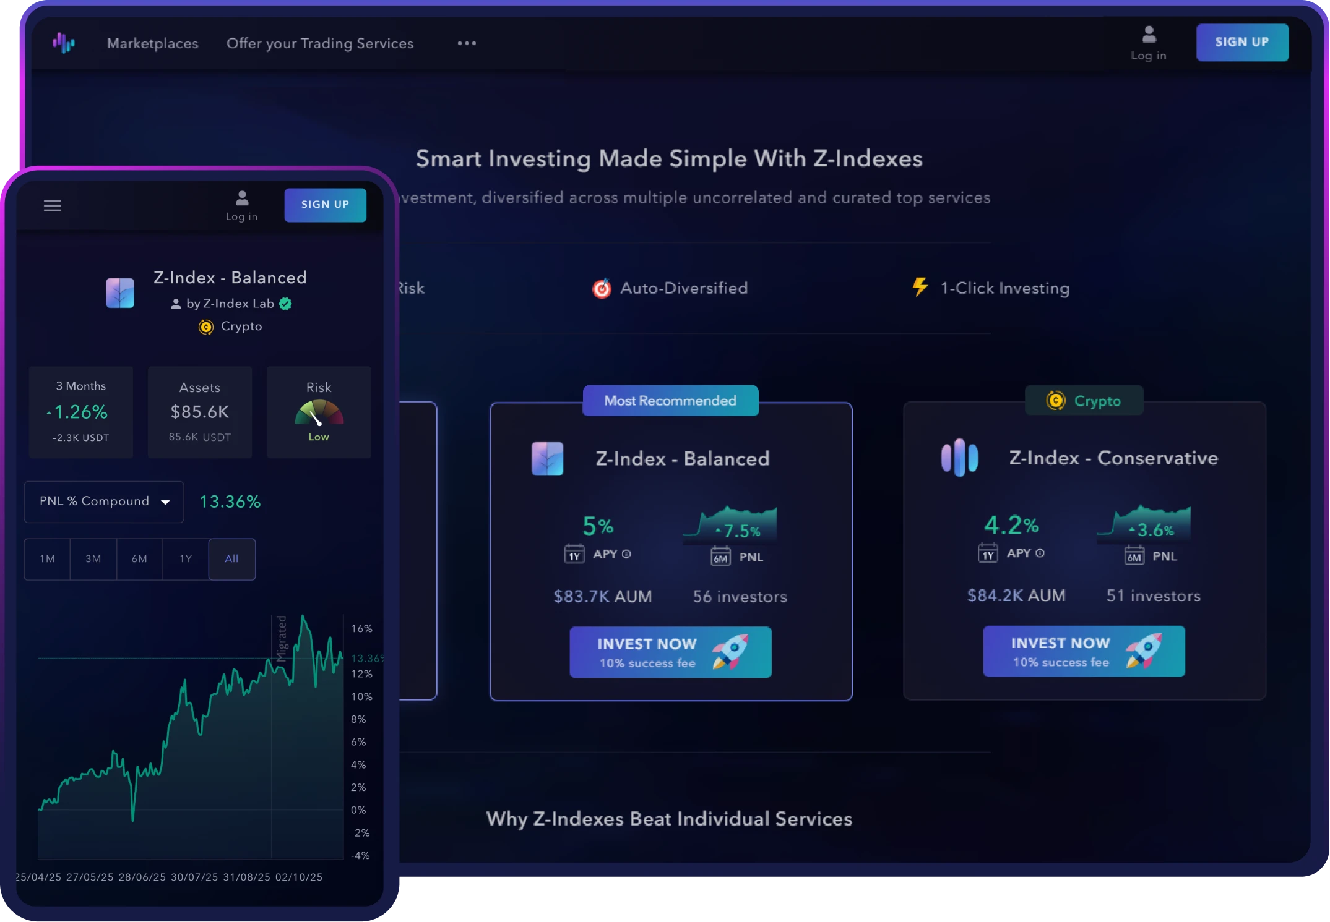Click the desktop SIGN UP button

[x=1241, y=42]
